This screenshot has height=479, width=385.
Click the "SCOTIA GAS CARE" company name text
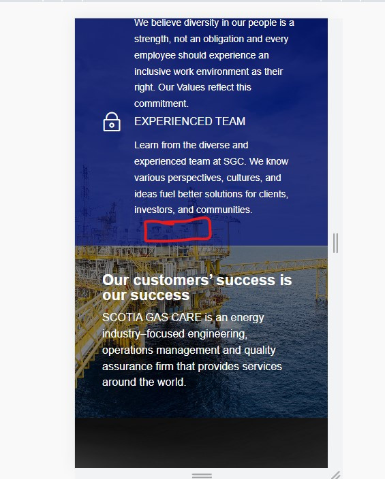pyautogui.click(x=152, y=317)
